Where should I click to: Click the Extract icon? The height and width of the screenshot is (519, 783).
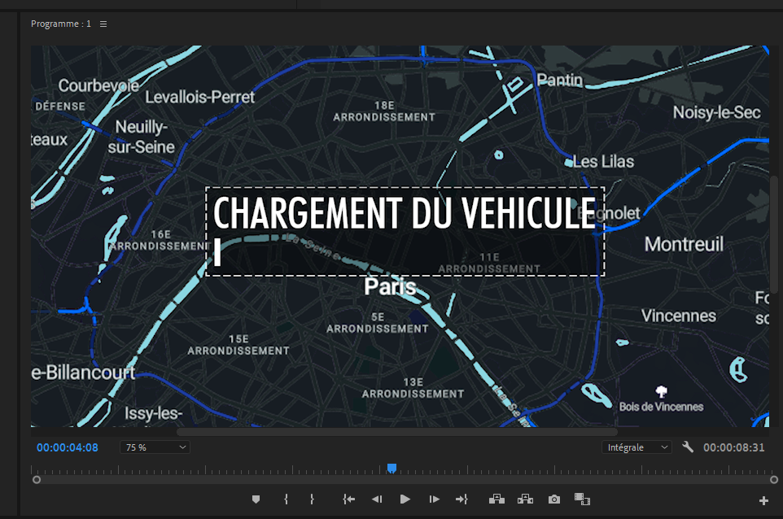click(525, 499)
